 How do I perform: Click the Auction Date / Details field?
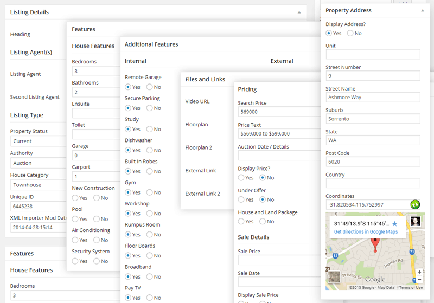tap(279, 156)
